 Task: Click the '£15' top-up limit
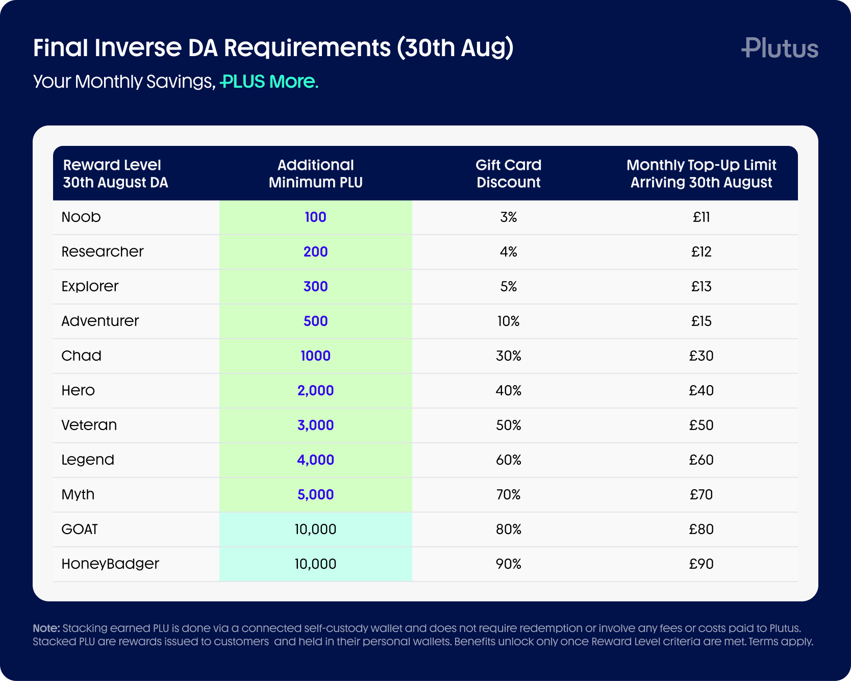click(701, 321)
